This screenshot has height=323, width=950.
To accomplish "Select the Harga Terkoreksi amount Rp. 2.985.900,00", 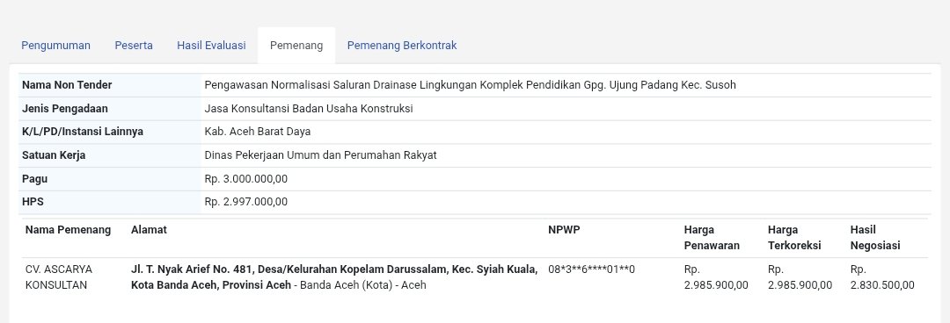I will click(x=800, y=277).
